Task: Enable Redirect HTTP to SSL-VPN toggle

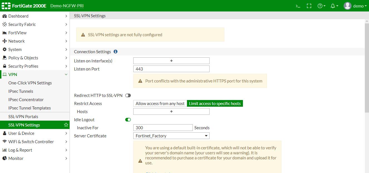Action: (x=128, y=96)
